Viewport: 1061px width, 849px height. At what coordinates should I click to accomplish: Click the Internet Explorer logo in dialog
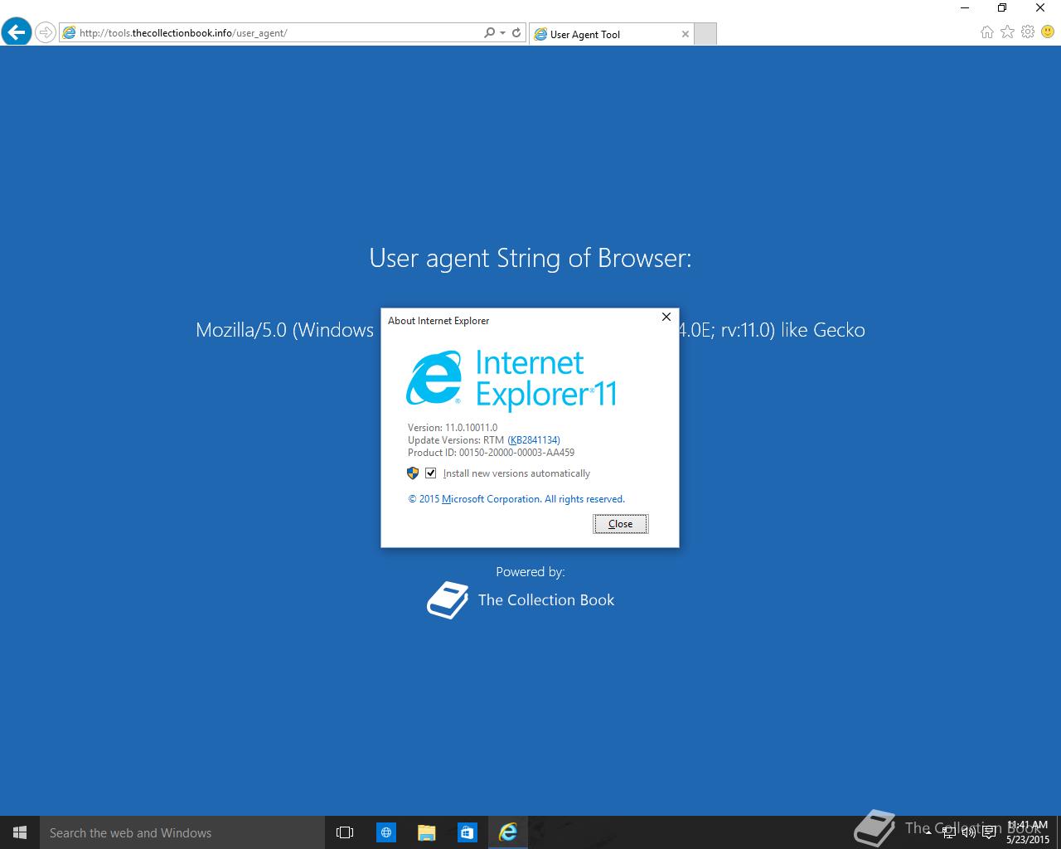pos(434,378)
